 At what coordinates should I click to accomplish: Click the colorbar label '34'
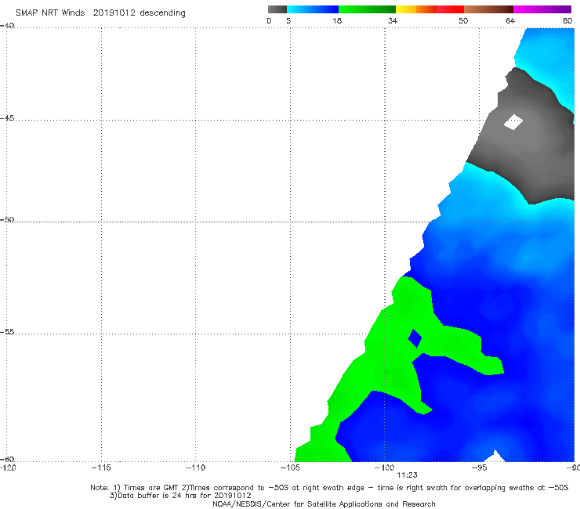[x=393, y=20]
